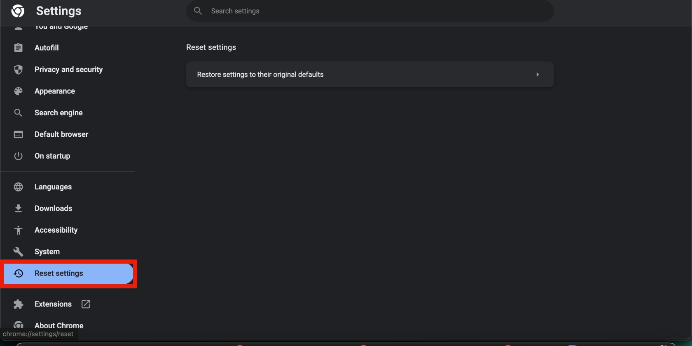This screenshot has width=692, height=346.
Task: Open Extensions via the external link icon
Action: tap(85, 304)
